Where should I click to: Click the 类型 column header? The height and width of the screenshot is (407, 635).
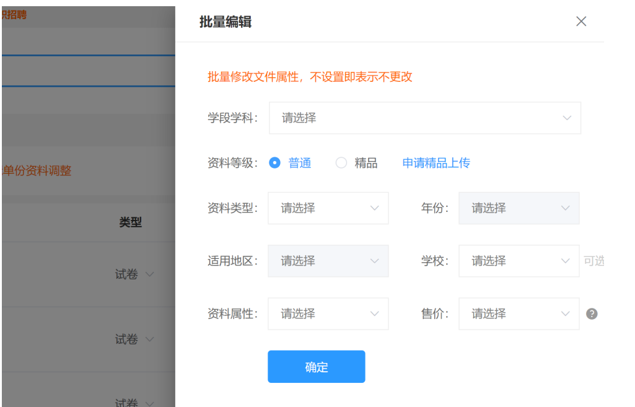[131, 222]
